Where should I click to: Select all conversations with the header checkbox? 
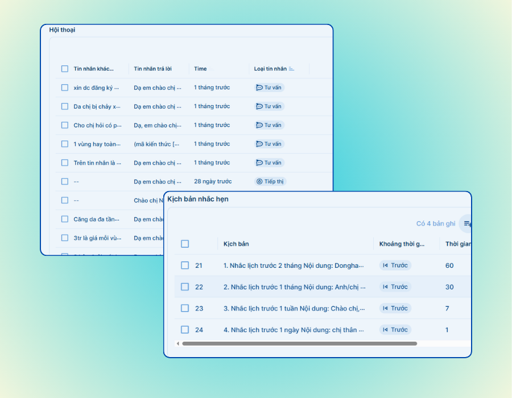pos(65,69)
